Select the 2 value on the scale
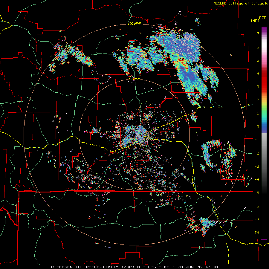The height and width of the screenshot is (269, 269). coord(258,100)
